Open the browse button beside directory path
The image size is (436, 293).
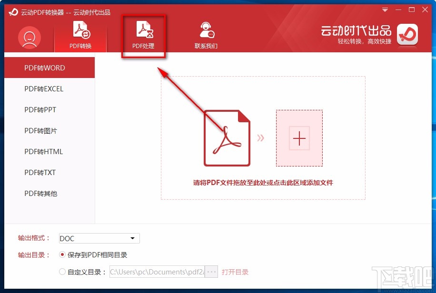(x=211, y=271)
